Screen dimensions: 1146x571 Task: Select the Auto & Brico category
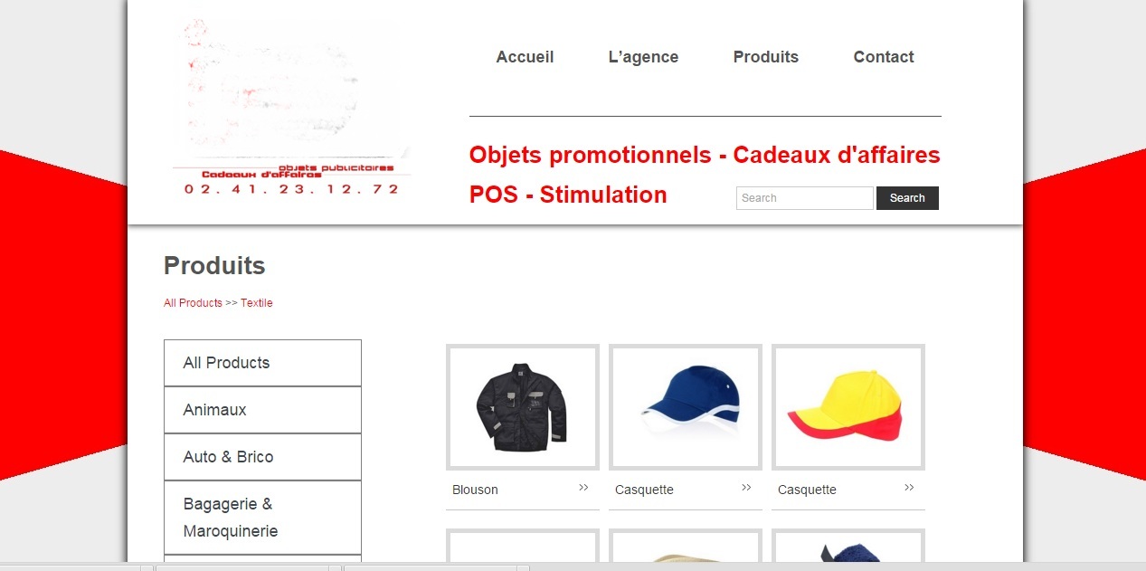click(x=262, y=457)
